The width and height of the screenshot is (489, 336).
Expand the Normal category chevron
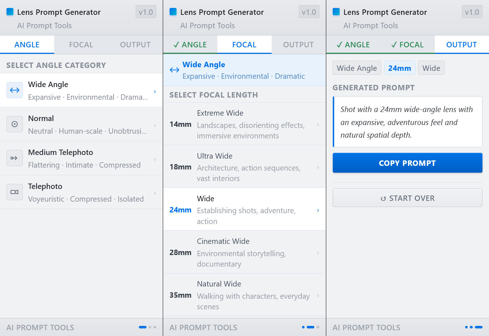(x=155, y=125)
